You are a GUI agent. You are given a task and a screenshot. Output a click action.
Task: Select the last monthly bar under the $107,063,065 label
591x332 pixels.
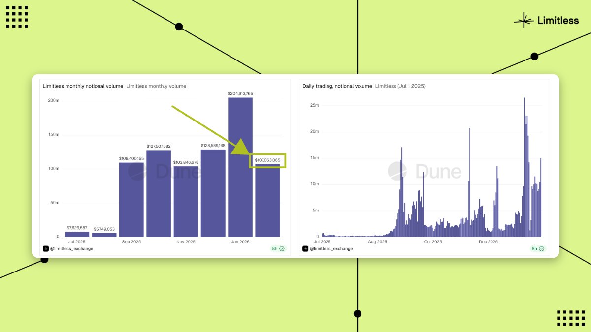(x=267, y=200)
